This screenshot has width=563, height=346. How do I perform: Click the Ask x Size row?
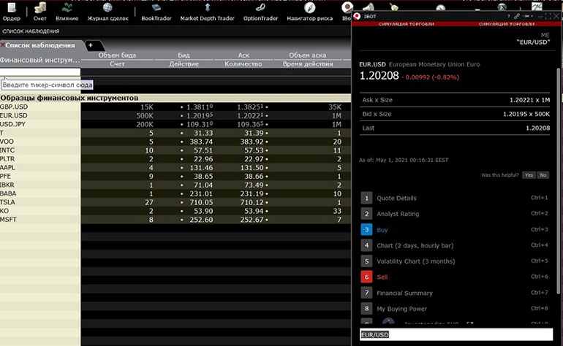(455, 100)
